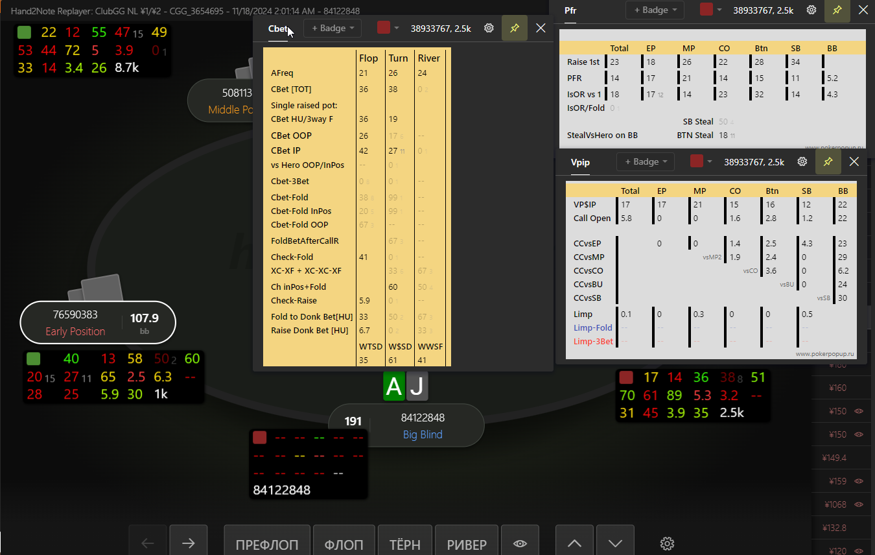Click the Jack hole card

417,386
